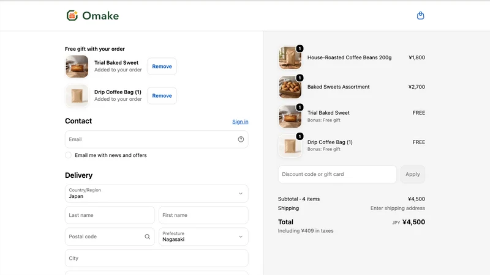Click the 'Subtotal · 4 items' label

pyautogui.click(x=299, y=199)
